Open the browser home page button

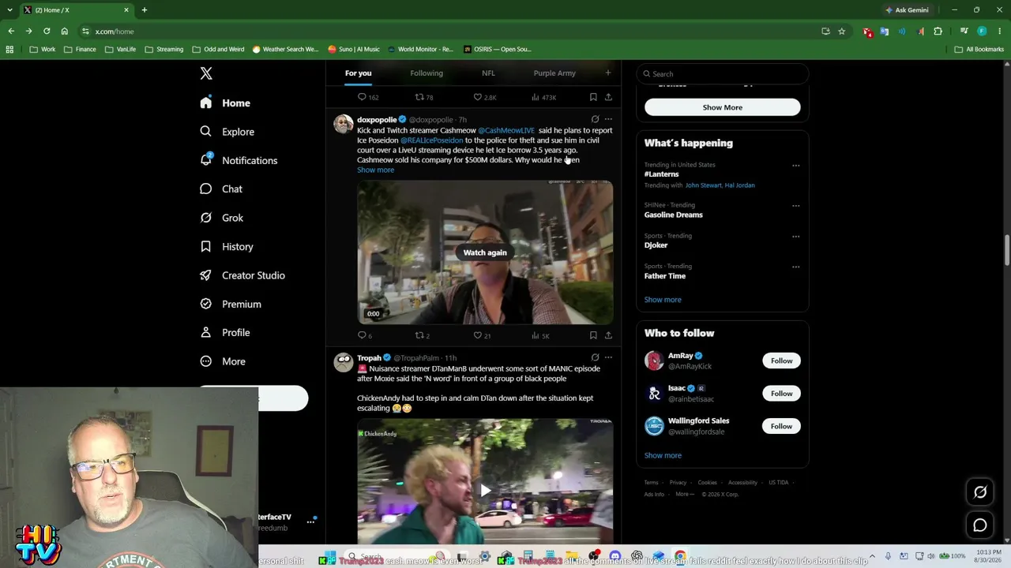click(65, 32)
